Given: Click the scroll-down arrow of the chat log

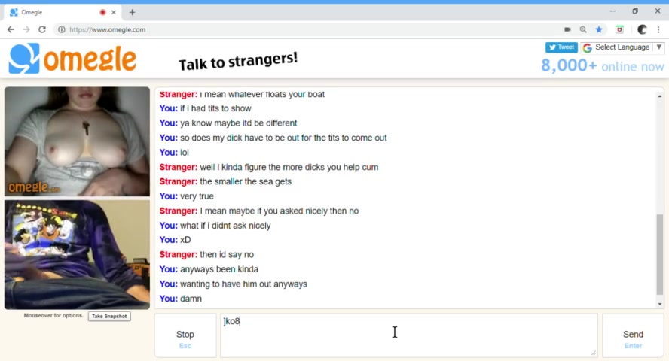Looking at the screenshot, I should click(660, 304).
